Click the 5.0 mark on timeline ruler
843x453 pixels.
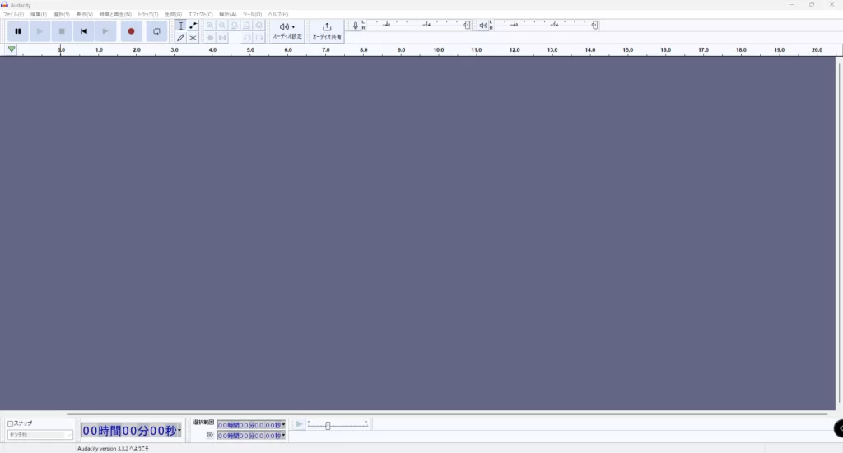pos(250,51)
